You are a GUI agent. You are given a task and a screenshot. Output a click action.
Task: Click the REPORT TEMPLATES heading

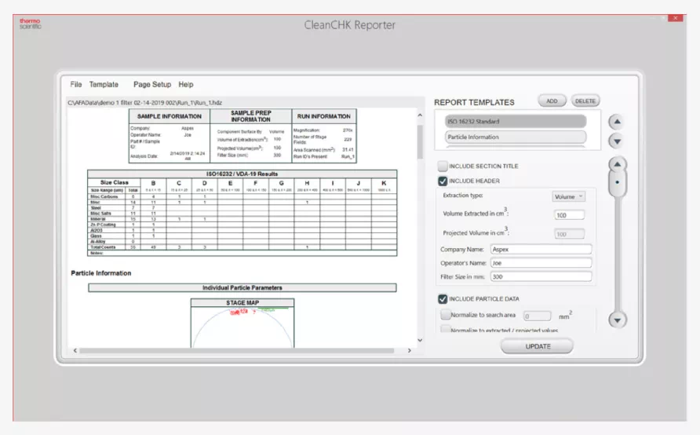click(x=474, y=102)
